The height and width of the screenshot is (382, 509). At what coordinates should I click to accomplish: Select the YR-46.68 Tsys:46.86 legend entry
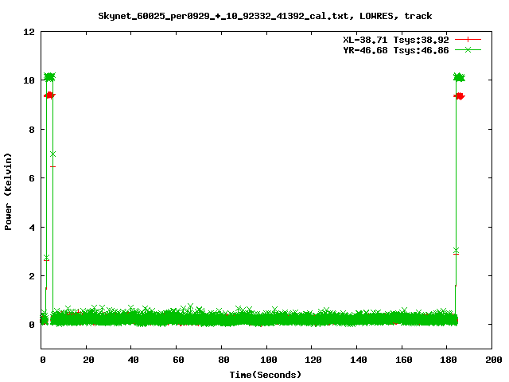click(x=396, y=50)
